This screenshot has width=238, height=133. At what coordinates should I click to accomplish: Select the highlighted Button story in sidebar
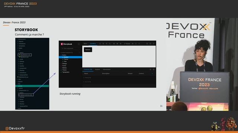pyautogui.click(x=70, y=57)
